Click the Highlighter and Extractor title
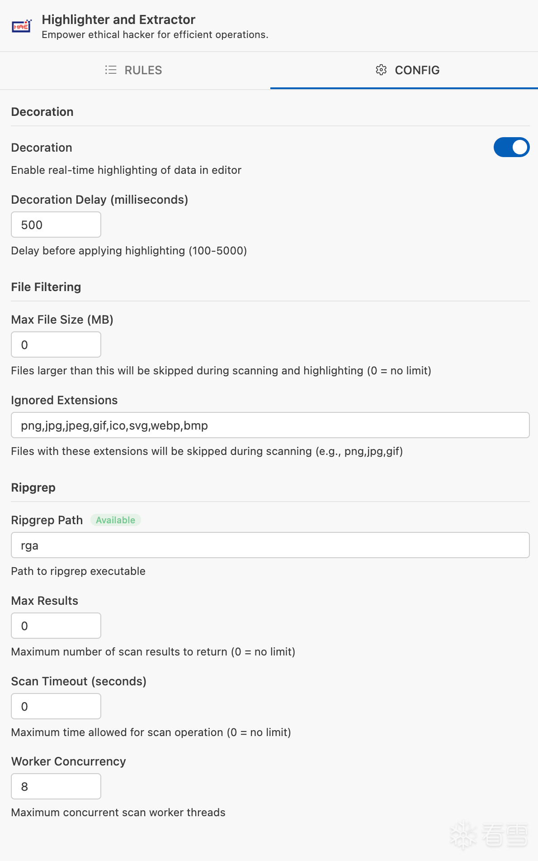The image size is (538, 861). (x=118, y=19)
